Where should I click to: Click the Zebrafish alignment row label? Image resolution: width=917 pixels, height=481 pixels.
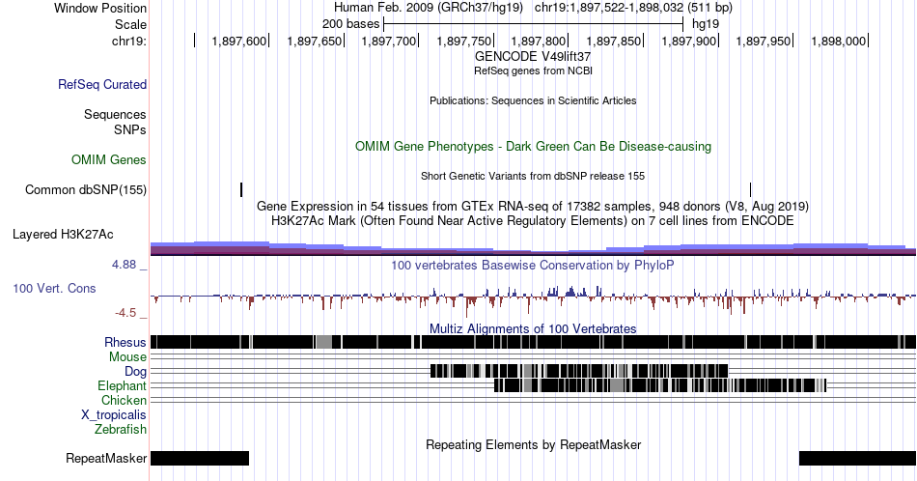point(121,429)
